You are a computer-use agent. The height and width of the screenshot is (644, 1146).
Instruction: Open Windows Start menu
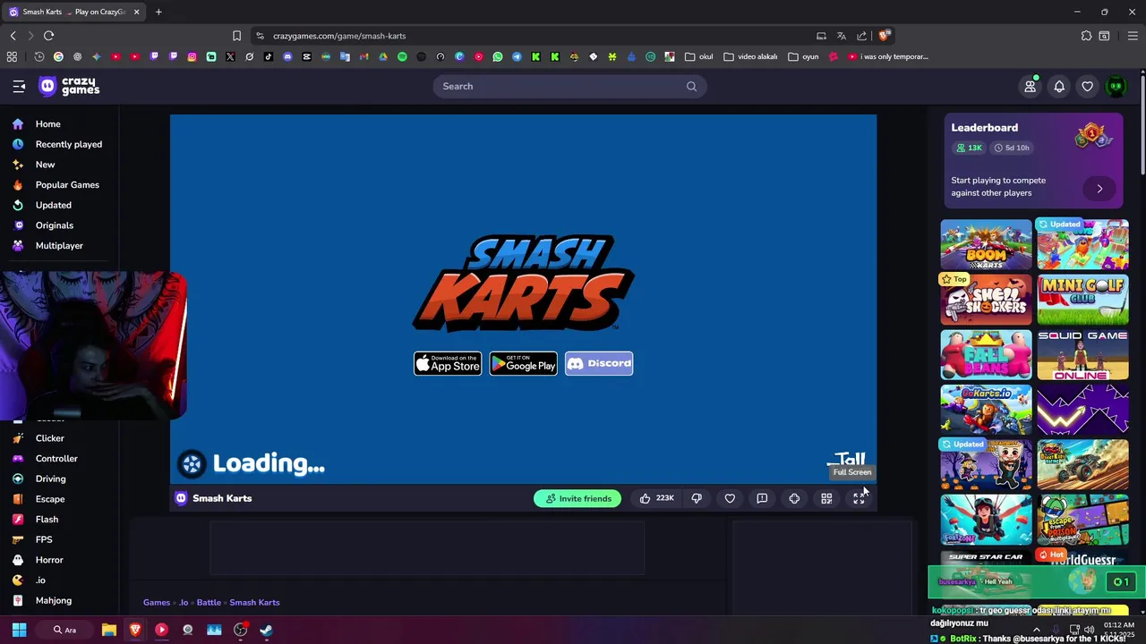[19, 630]
